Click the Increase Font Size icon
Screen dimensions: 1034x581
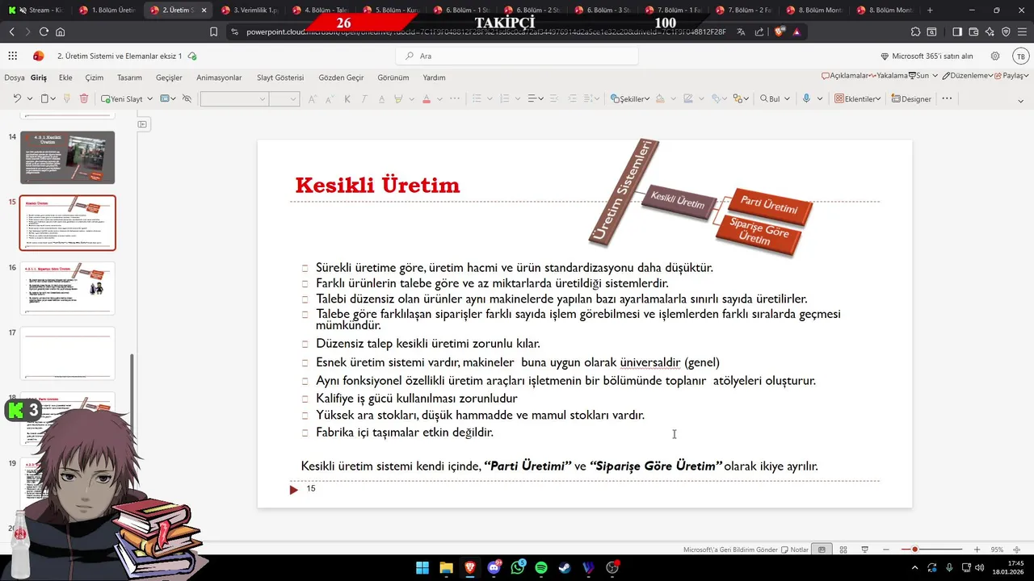pyautogui.click(x=313, y=98)
